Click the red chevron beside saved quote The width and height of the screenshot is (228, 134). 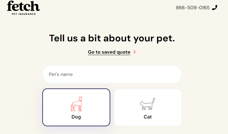pyautogui.click(x=135, y=52)
